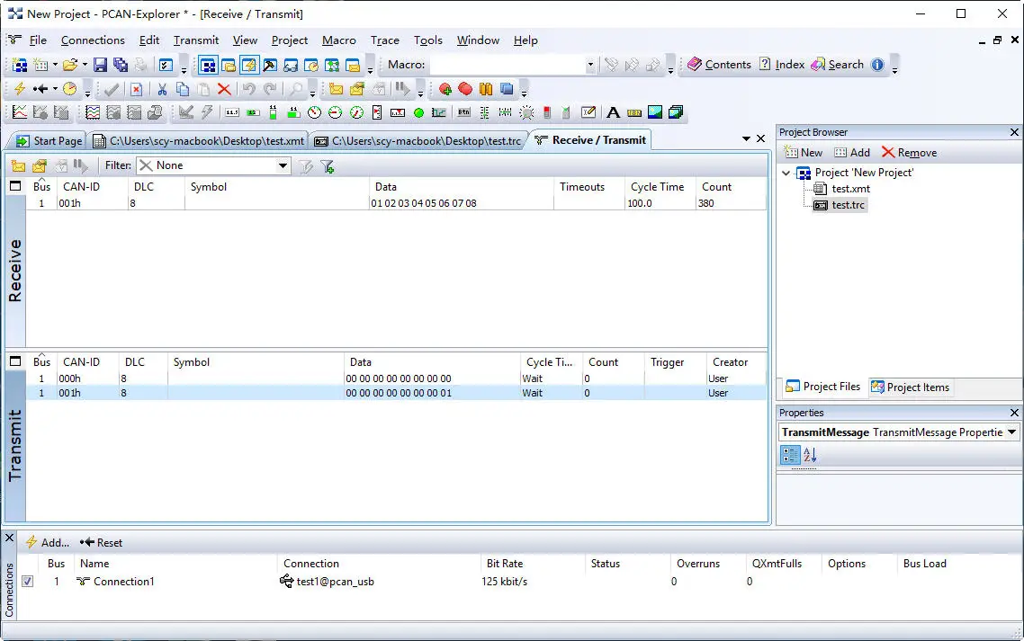Toggle the Project Browser window icon
This screenshot has width=1024, height=641.
208,65
